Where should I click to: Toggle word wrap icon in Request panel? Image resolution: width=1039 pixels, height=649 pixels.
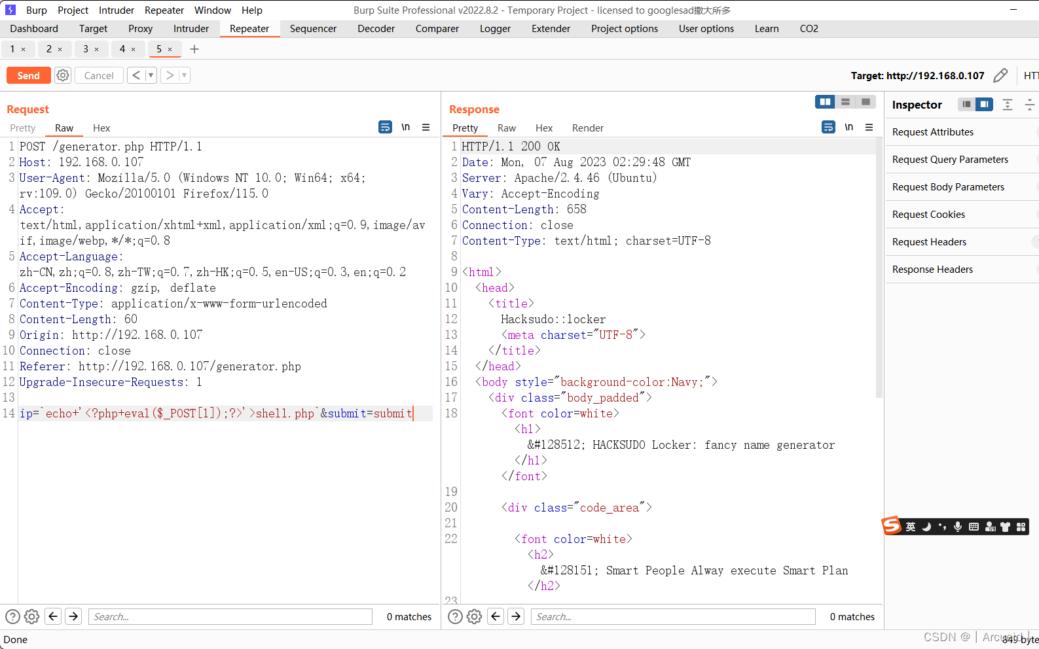point(385,127)
